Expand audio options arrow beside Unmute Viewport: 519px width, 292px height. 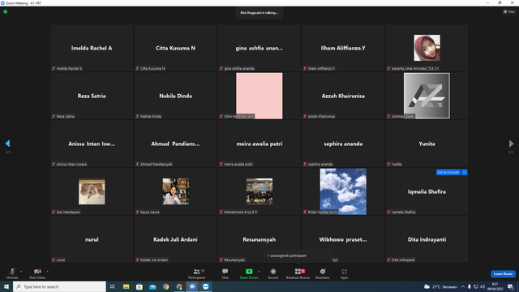(x=21, y=272)
